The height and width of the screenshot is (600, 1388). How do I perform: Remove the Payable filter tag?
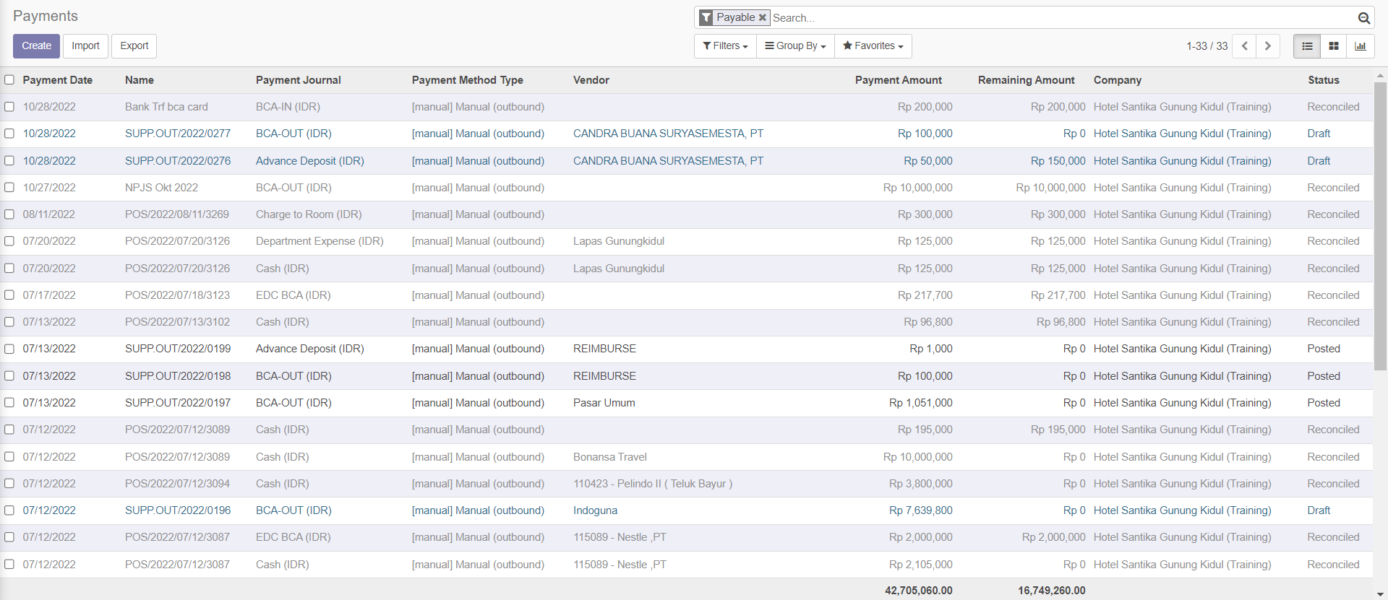pyautogui.click(x=762, y=17)
